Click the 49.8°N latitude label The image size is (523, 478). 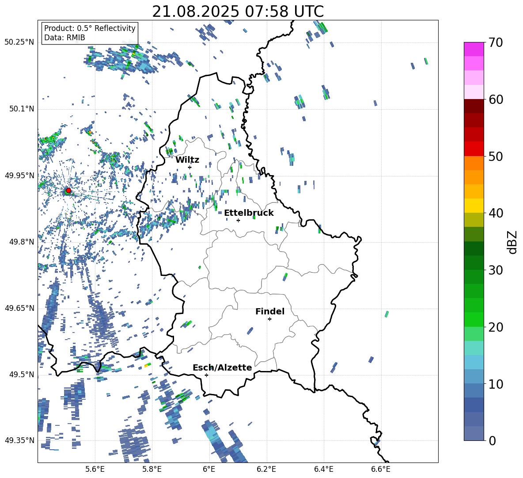click(22, 242)
